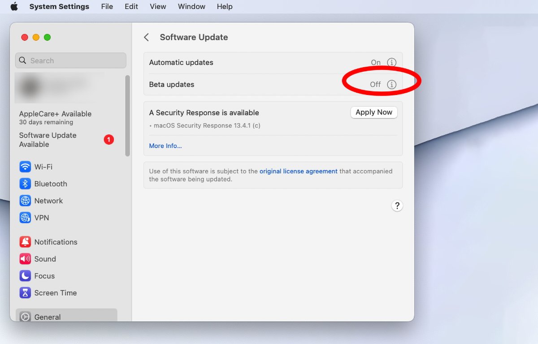Open info for Beta updates
Viewport: 538px width, 344px height.
point(391,85)
